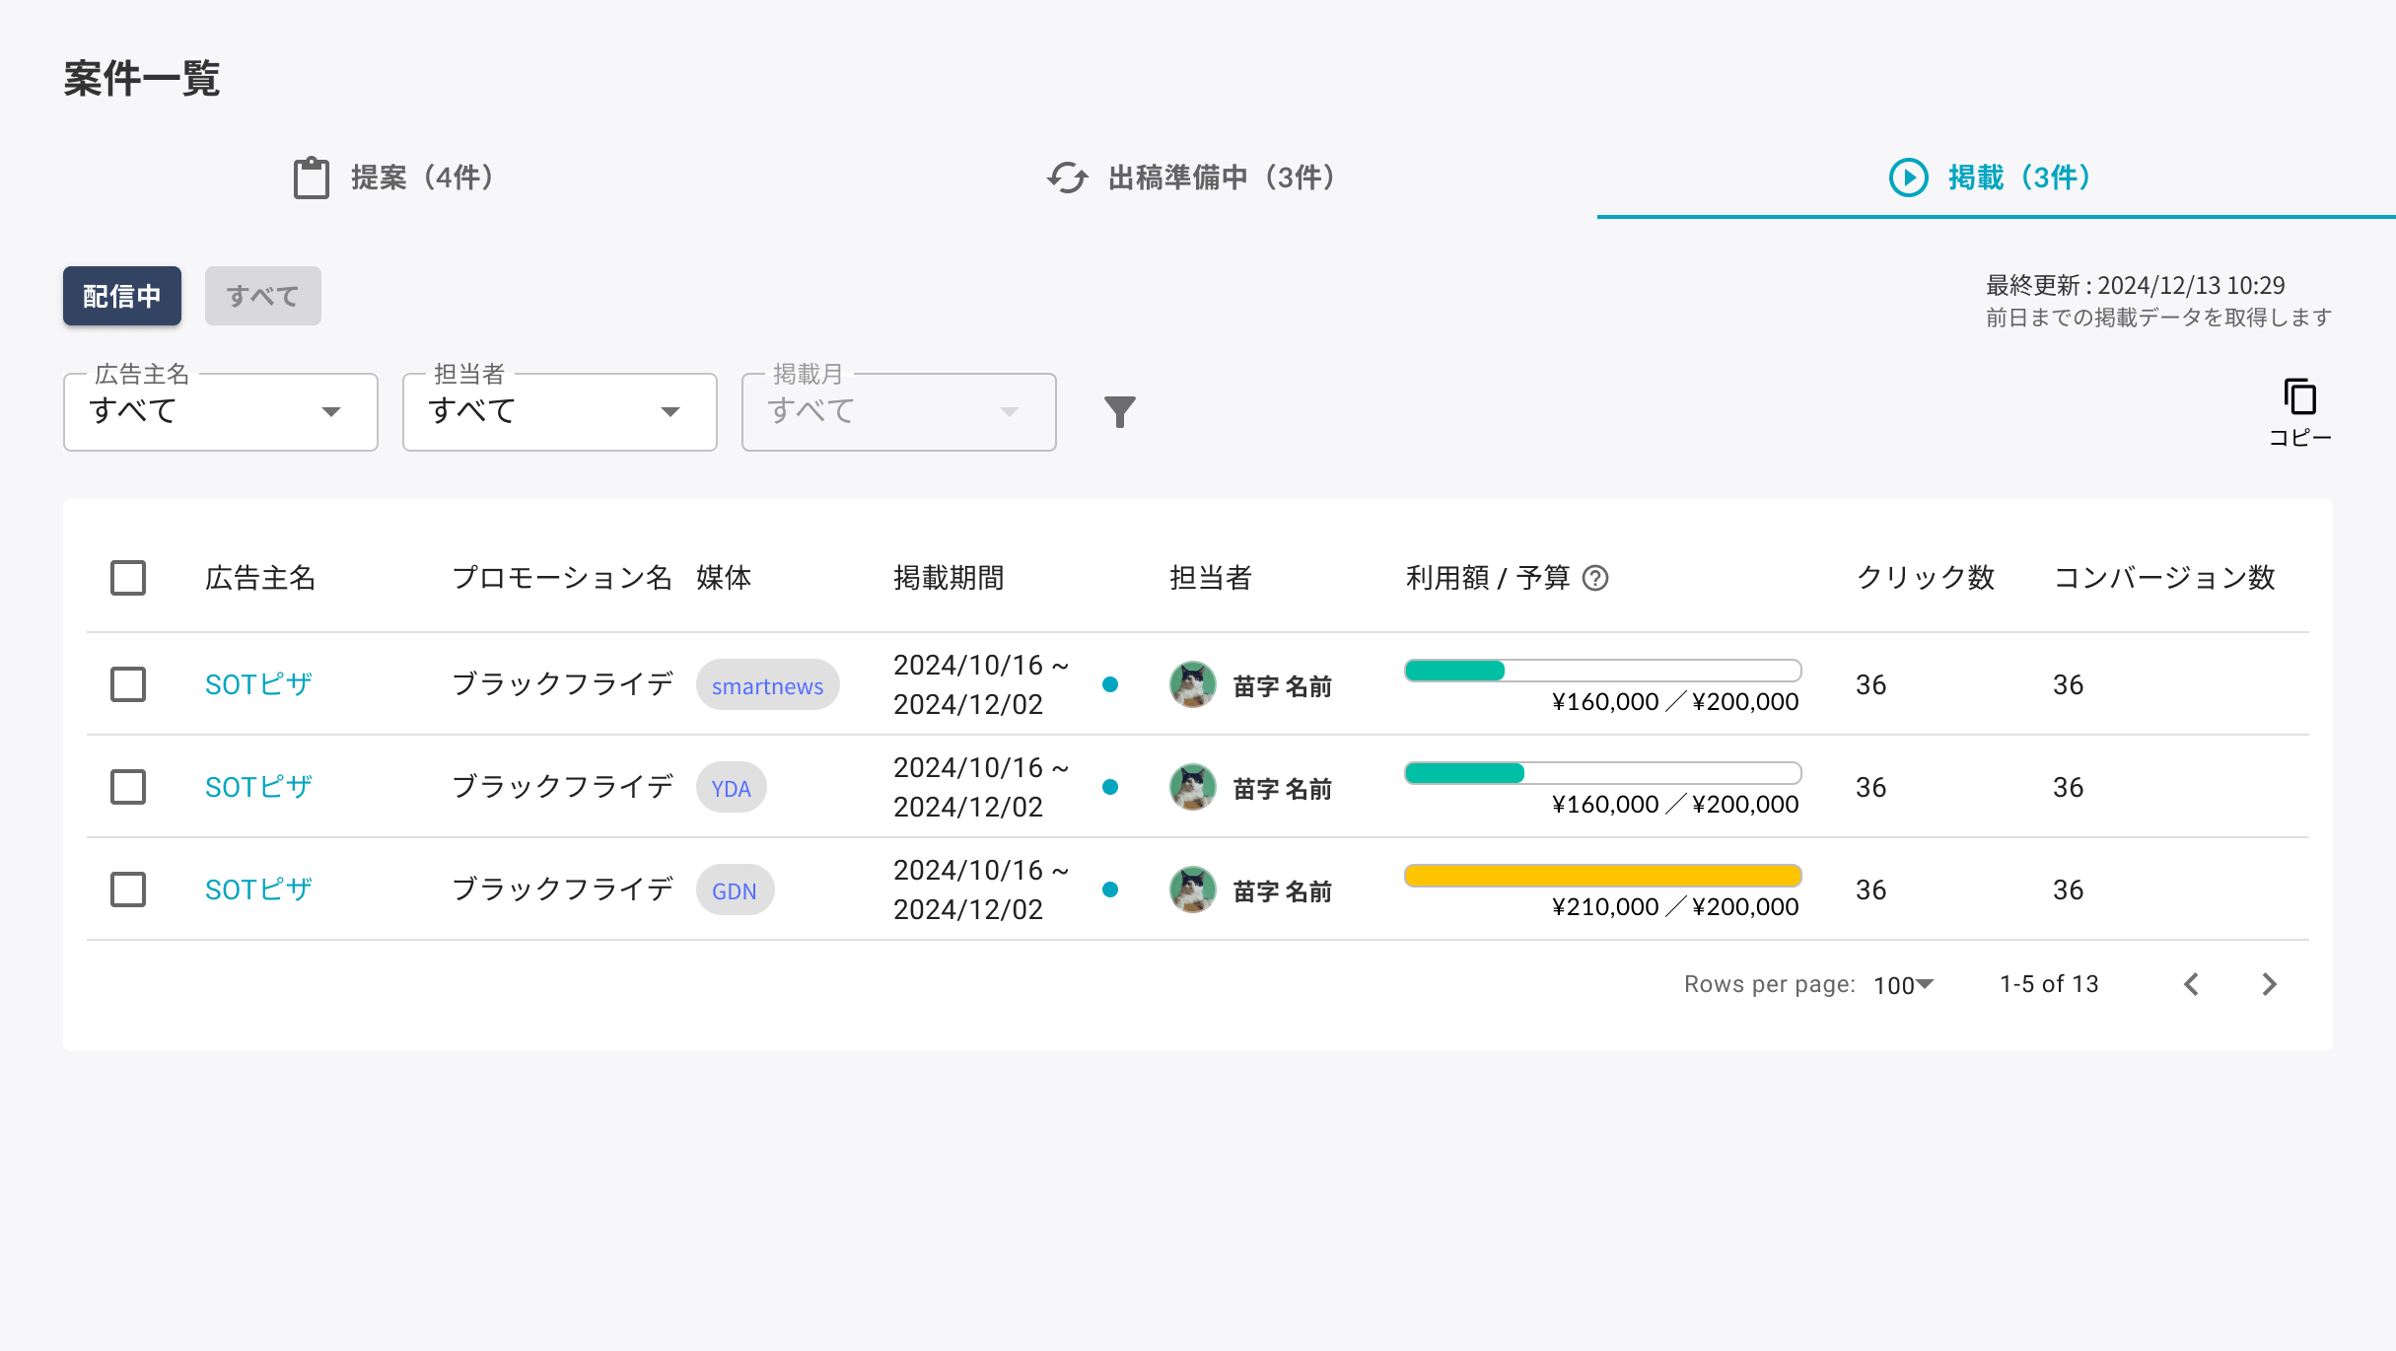Toggle the select-all header checkbox

[128, 578]
